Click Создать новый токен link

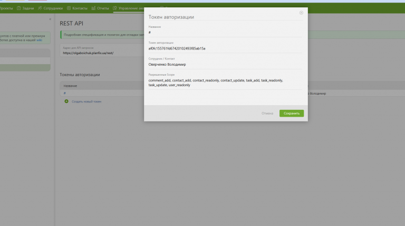(x=86, y=101)
